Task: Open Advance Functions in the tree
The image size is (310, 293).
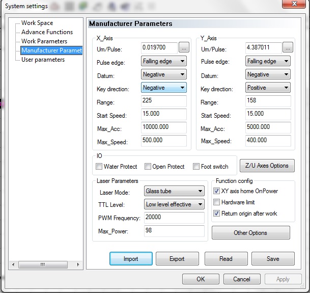Action: (47, 32)
